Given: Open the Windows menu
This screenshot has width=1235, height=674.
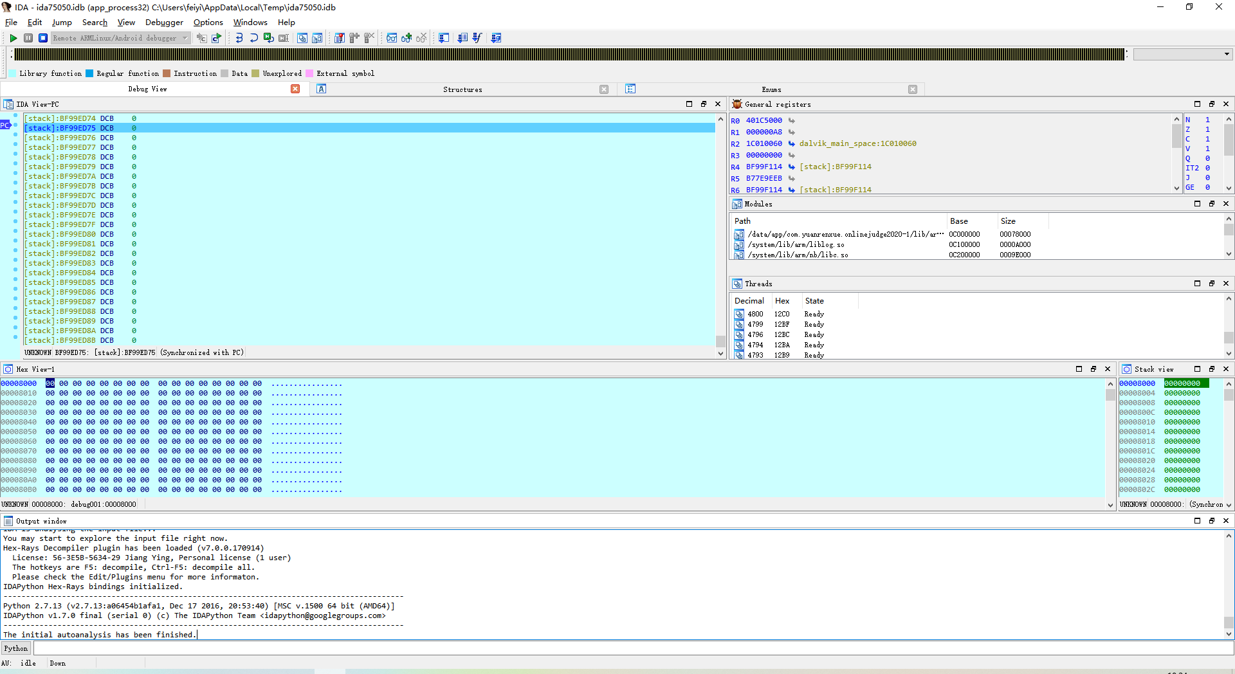Looking at the screenshot, I should tap(250, 23).
